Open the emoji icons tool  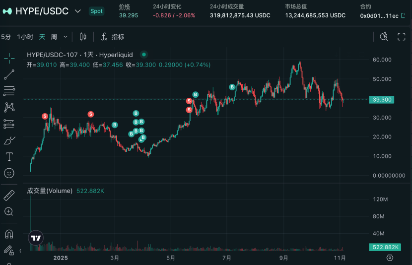coord(9,173)
